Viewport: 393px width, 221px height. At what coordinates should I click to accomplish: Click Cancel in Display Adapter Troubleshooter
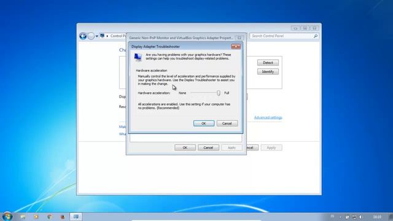[227, 123]
